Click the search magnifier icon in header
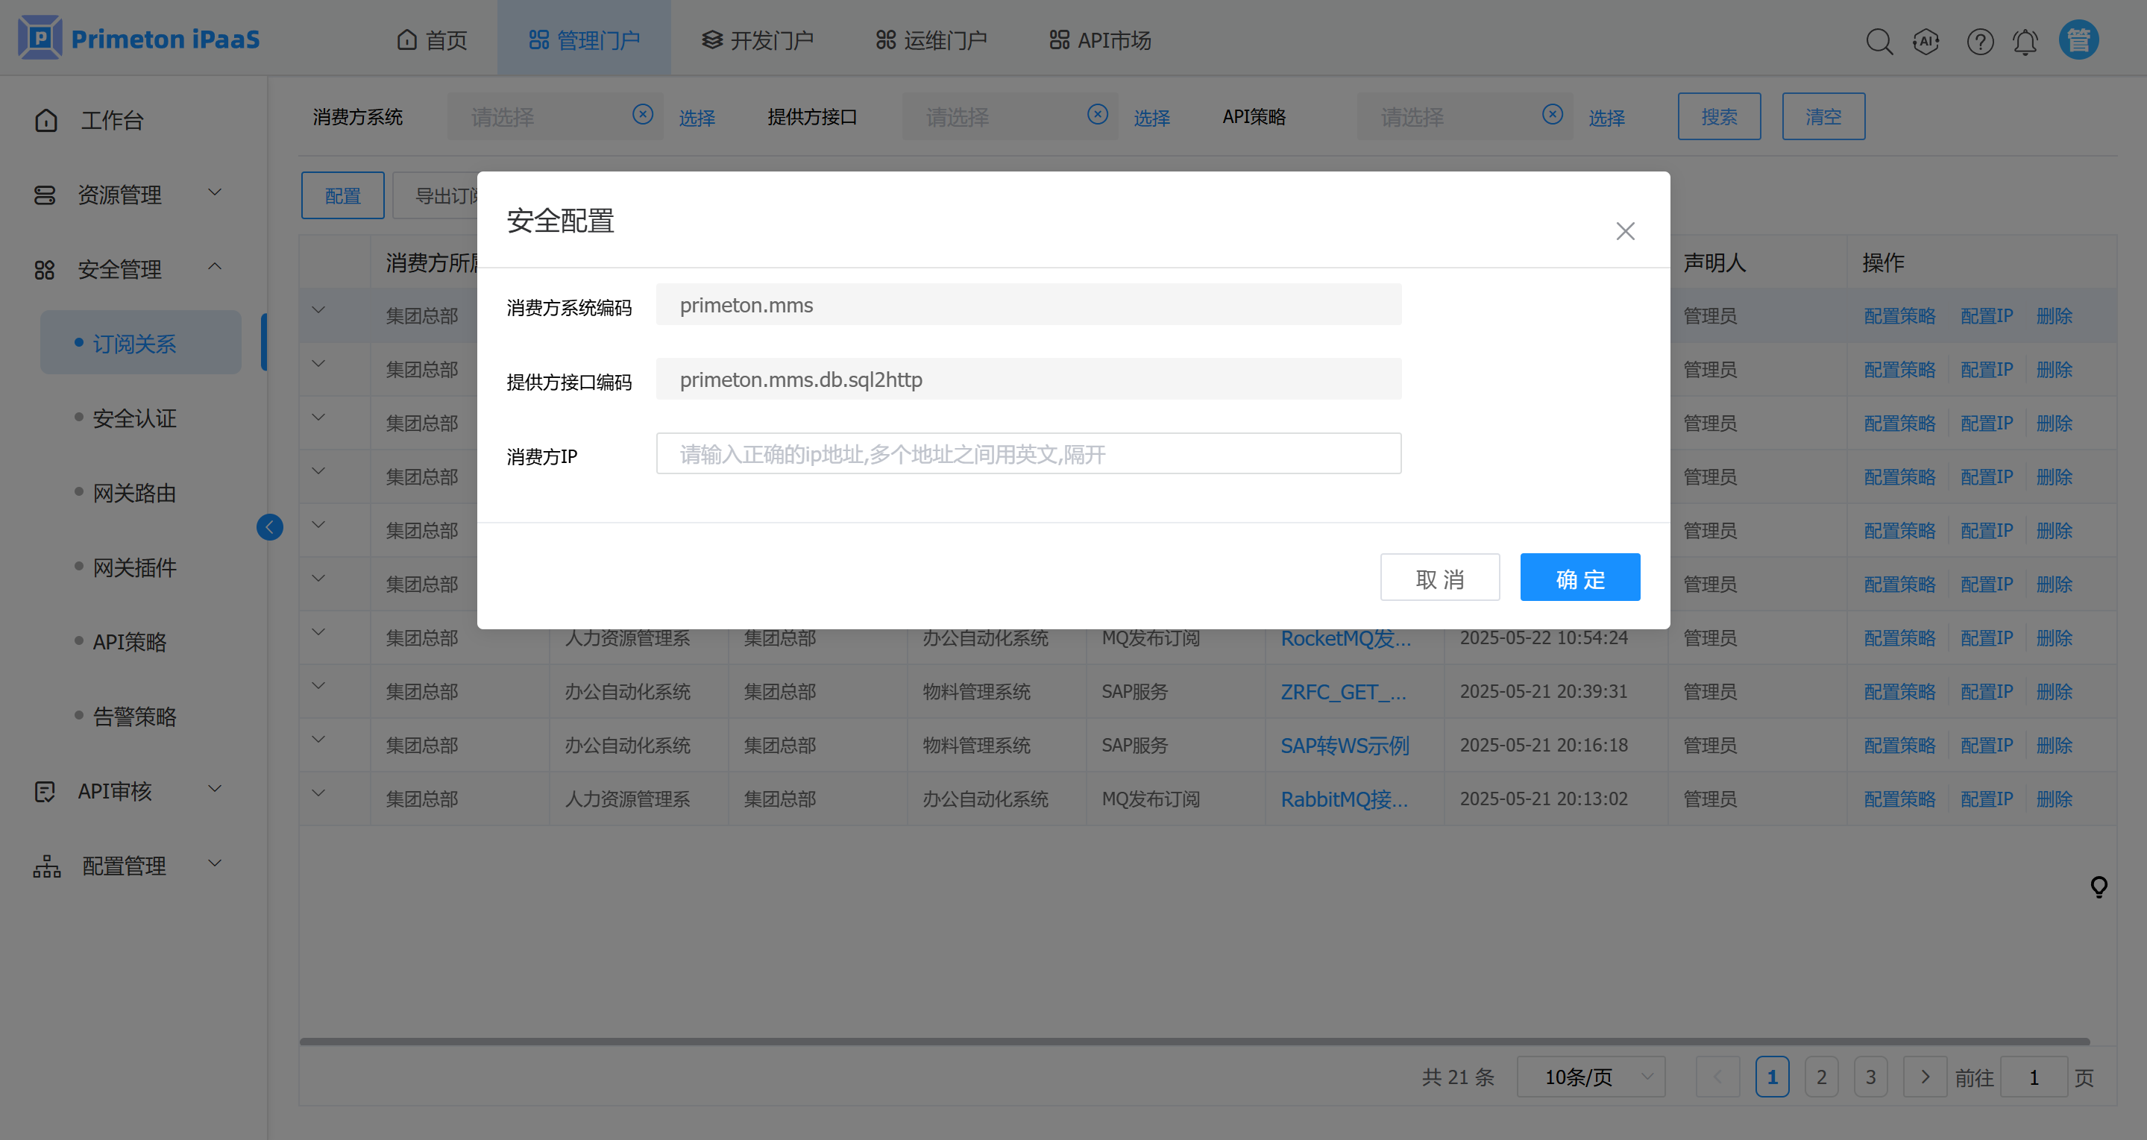Viewport: 2147px width, 1140px height. tap(1879, 41)
